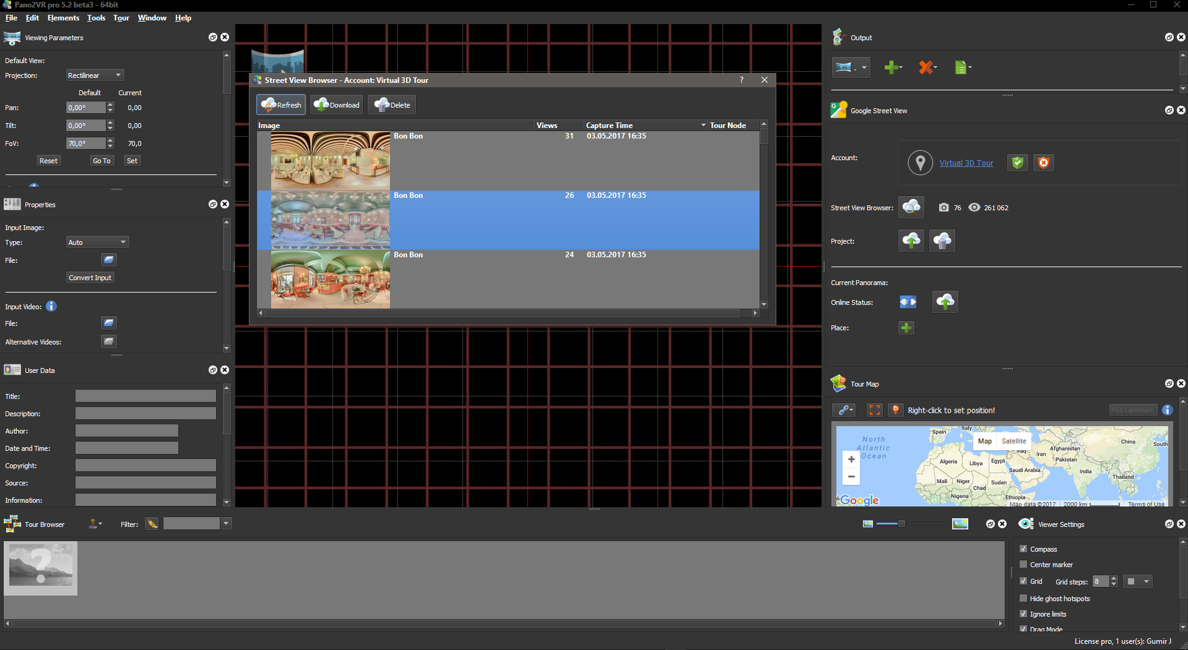The height and width of the screenshot is (650, 1188).
Task: Zoom out on the Tour Map
Action: [x=851, y=476]
